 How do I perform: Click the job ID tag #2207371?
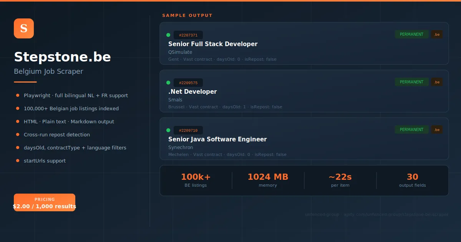tap(188, 35)
